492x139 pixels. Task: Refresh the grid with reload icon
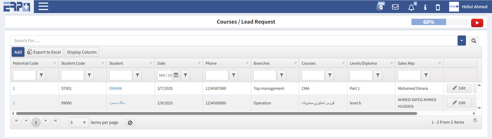475,120
